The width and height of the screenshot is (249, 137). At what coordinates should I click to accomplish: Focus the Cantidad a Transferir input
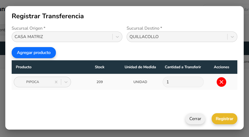183,82
